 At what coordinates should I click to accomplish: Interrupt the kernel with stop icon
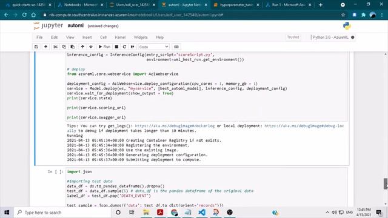116,47
